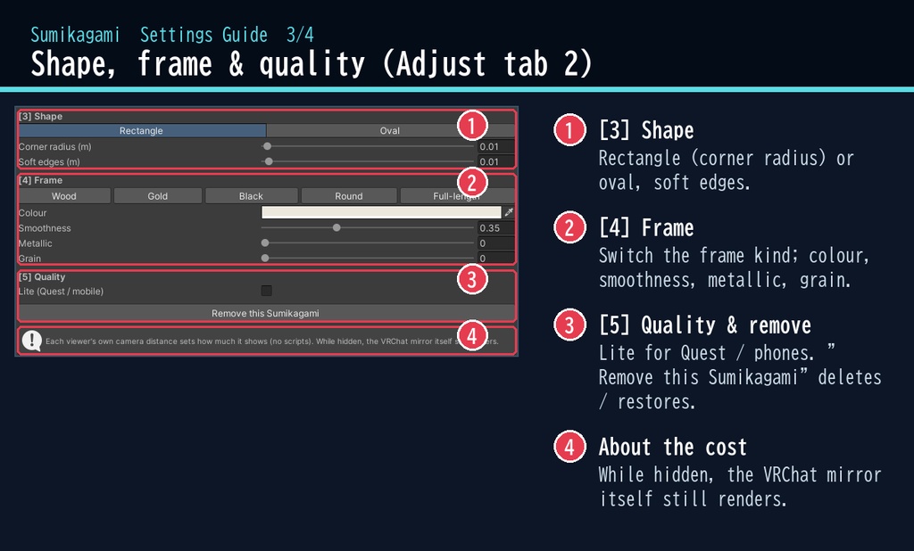Focus the Metallic value field
The width and height of the screenshot is (914, 551).
(x=496, y=243)
